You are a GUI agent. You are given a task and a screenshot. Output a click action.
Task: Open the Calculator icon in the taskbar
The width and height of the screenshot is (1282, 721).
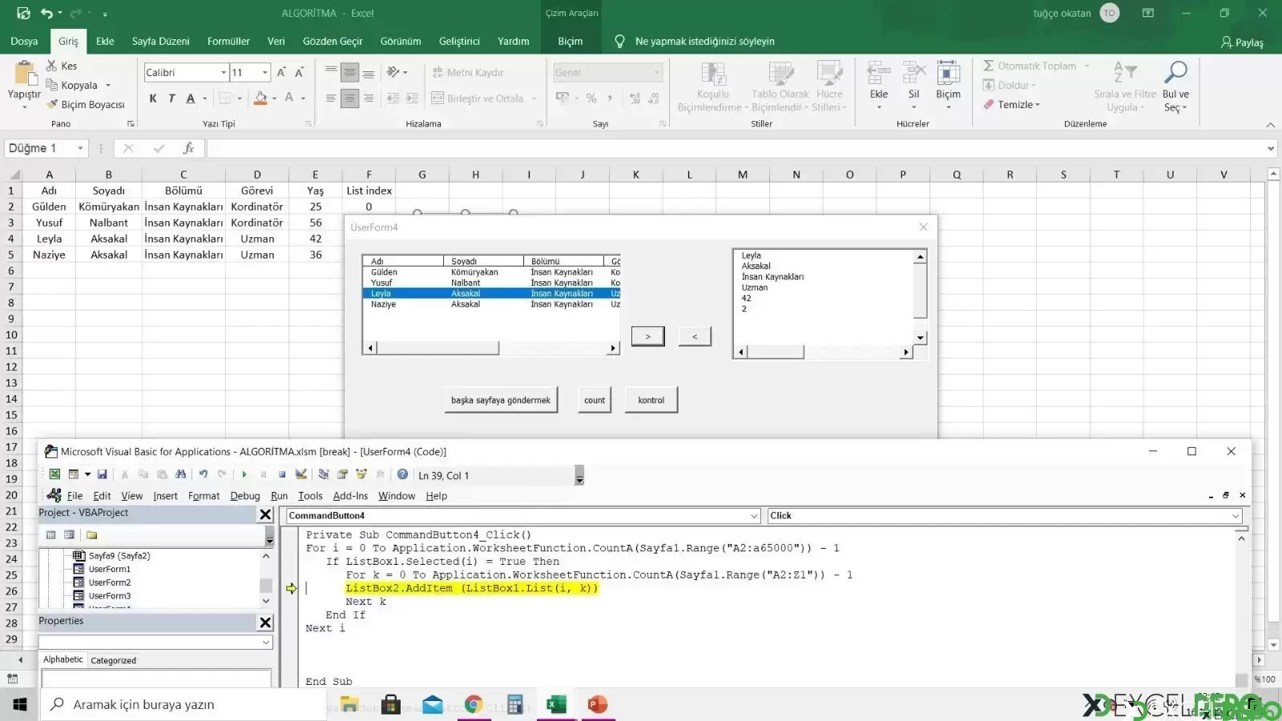pos(515,704)
